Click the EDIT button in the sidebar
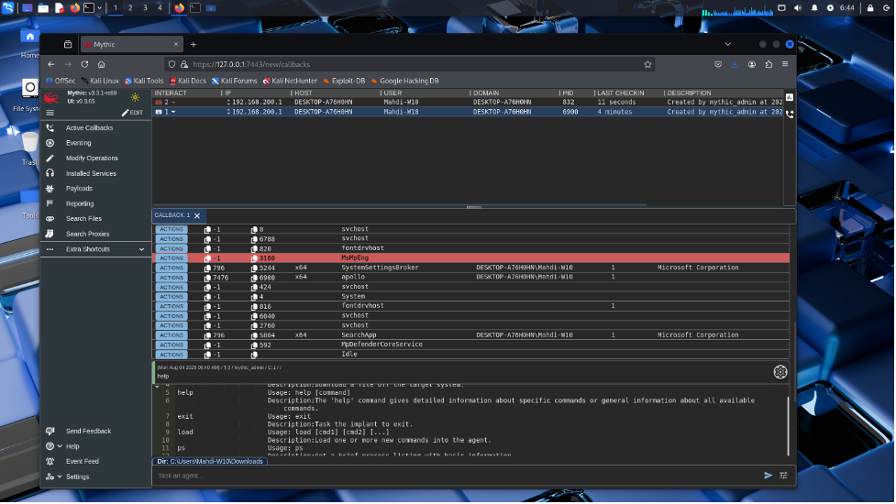 [x=132, y=113]
